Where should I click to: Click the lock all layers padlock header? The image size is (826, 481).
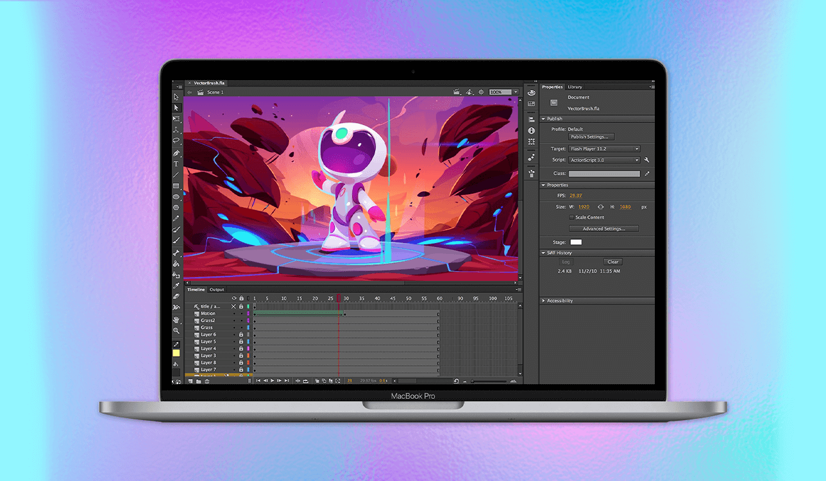241,298
